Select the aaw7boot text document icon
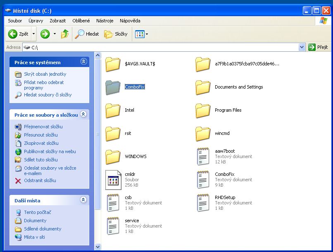Screen dimensions: 333x252 (203, 156)
